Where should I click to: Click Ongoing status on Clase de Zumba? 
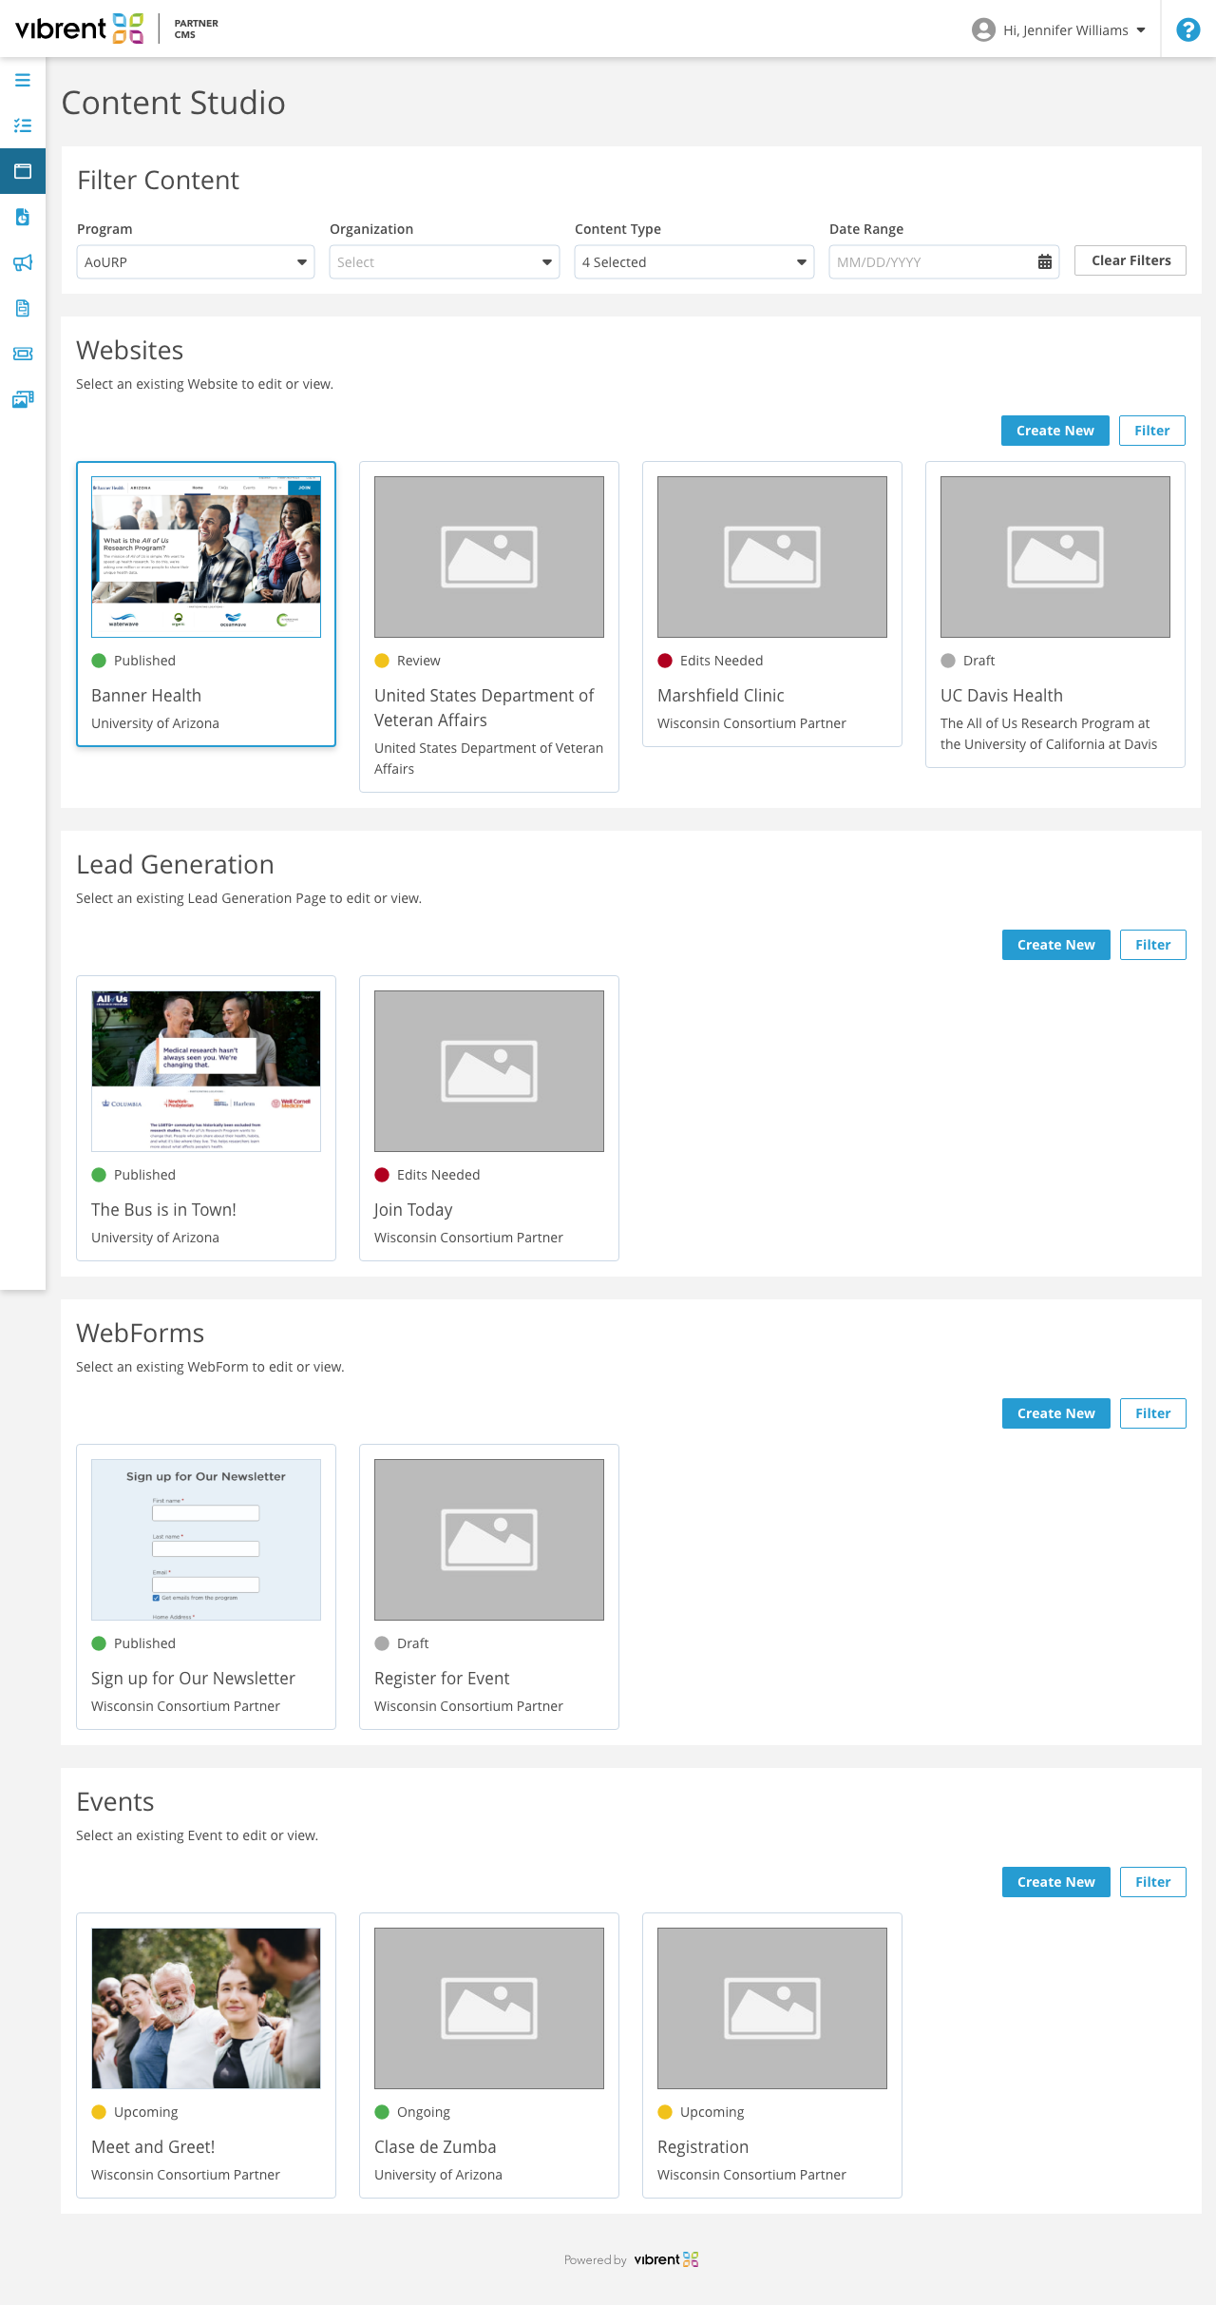[412, 2112]
